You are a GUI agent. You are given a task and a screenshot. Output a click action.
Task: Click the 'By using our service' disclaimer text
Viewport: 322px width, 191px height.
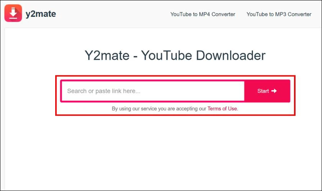(175, 108)
